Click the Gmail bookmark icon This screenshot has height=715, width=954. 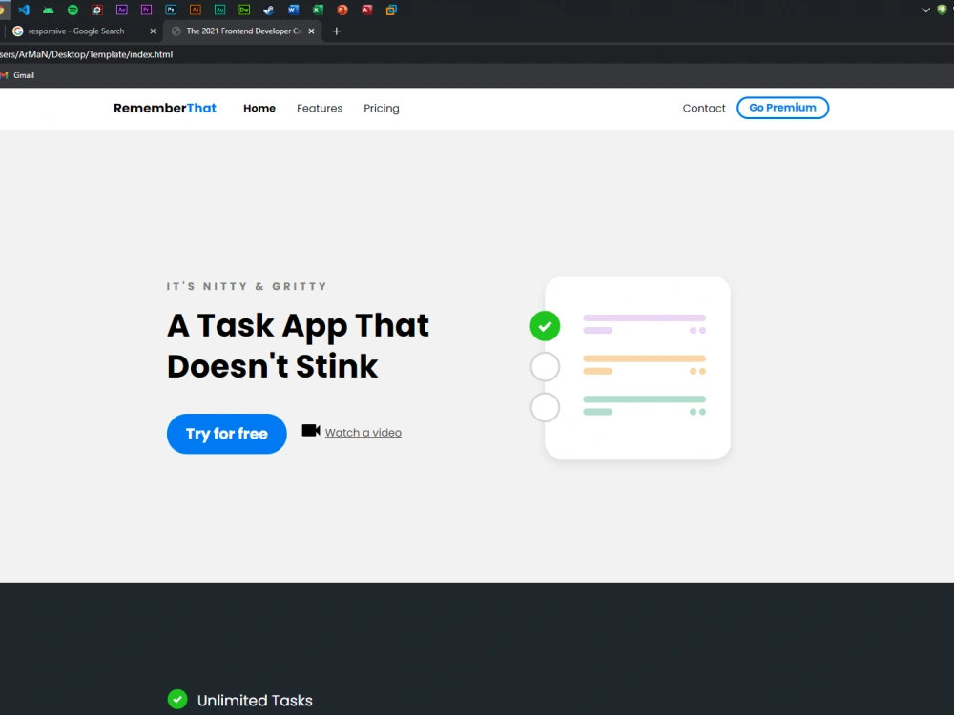point(4,75)
